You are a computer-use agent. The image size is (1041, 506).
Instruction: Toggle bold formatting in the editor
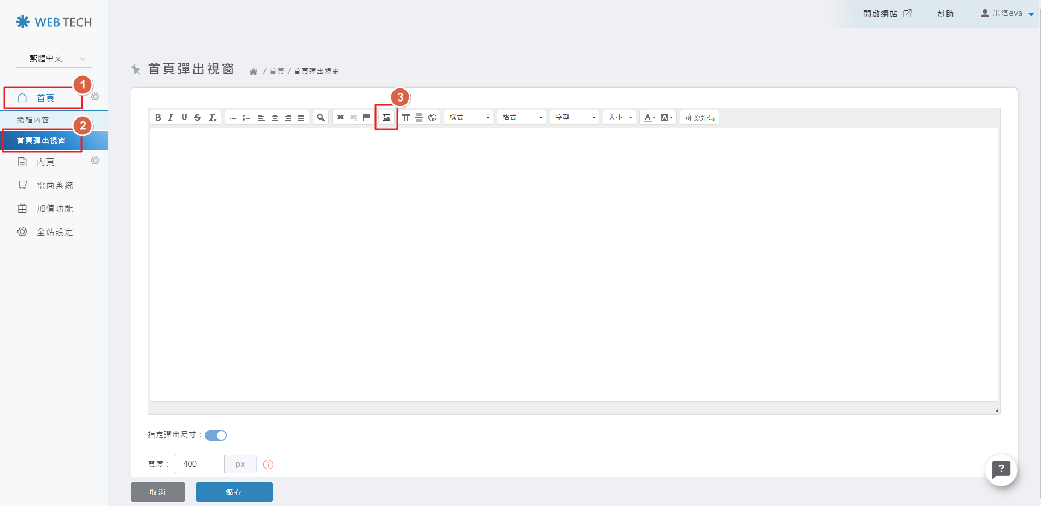click(158, 117)
